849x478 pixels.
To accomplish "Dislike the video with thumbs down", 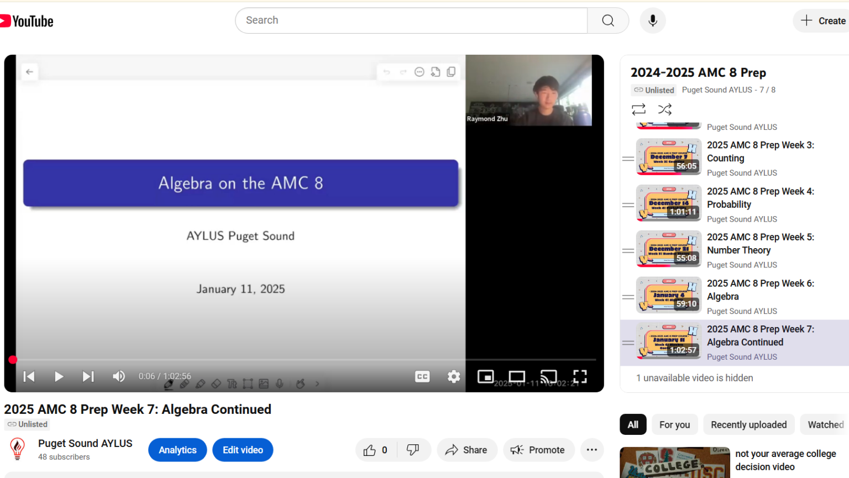I will 413,450.
